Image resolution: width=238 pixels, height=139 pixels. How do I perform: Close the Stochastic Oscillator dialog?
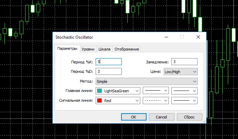pos(198,37)
